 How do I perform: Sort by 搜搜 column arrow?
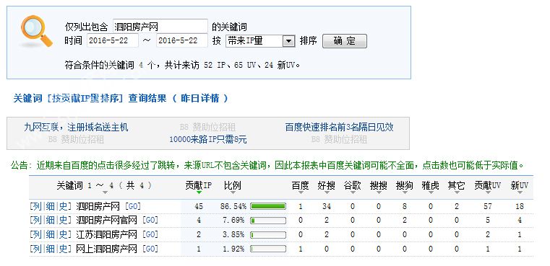[379, 192]
